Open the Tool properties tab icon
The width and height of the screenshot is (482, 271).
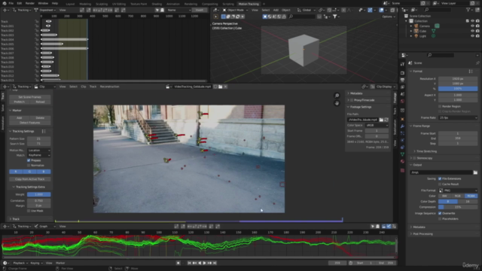pyautogui.click(x=402, y=64)
